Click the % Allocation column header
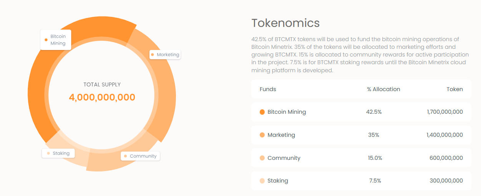Screen dimensions: 481x196 pos(383,89)
